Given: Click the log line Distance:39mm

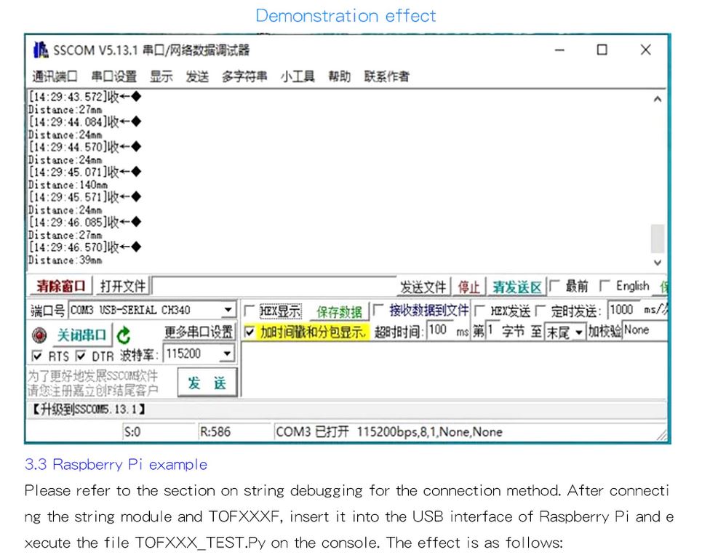Looking at the screenshot, I should (65, 260).
